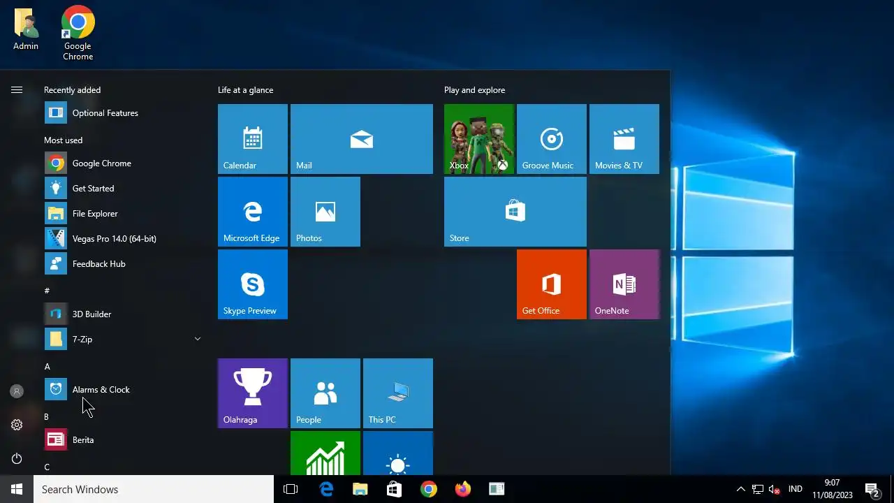Screen dimensions: 894x503
Task: Open the Olahraga sports tile
Action: coord(253,393)
